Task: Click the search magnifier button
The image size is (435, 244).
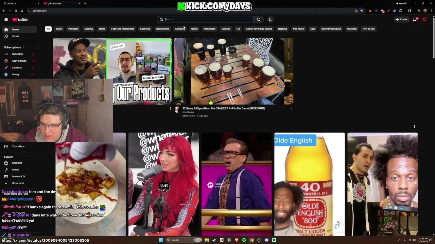Action: coord(259,19)
